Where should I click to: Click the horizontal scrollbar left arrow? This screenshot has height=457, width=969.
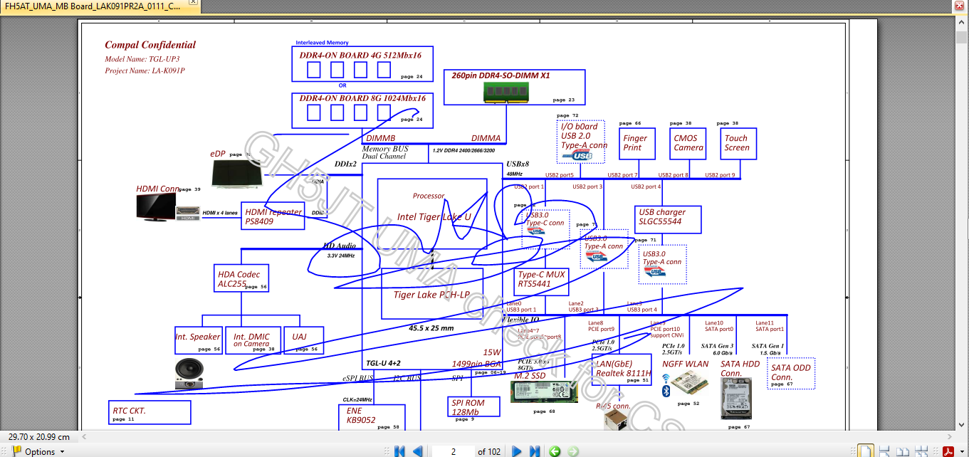pyautogui.click(x=85, y=436)
